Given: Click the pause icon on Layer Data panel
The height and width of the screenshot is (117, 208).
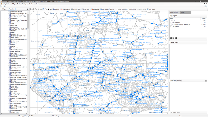Looking at the screenshot, I should pos(206,81).
